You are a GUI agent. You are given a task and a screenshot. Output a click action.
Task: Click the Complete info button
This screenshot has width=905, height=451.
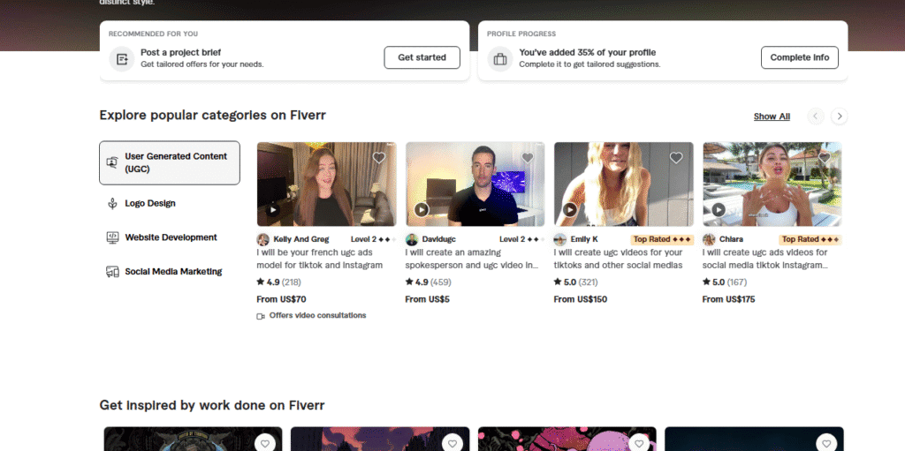click(799, 57)
